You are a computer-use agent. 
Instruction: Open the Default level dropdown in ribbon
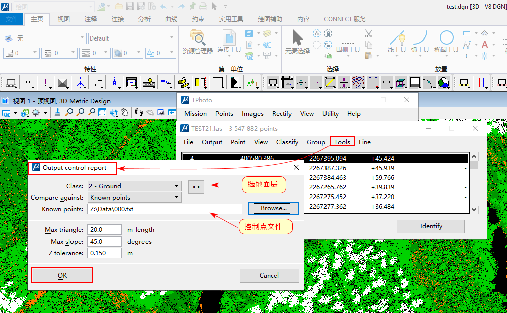click(132, 38)
